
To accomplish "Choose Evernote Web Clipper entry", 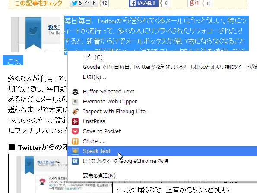I will point(162,102).
